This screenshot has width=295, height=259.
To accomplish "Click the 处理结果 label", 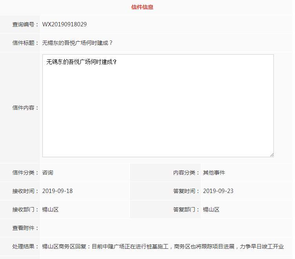I will coord(25,246).
